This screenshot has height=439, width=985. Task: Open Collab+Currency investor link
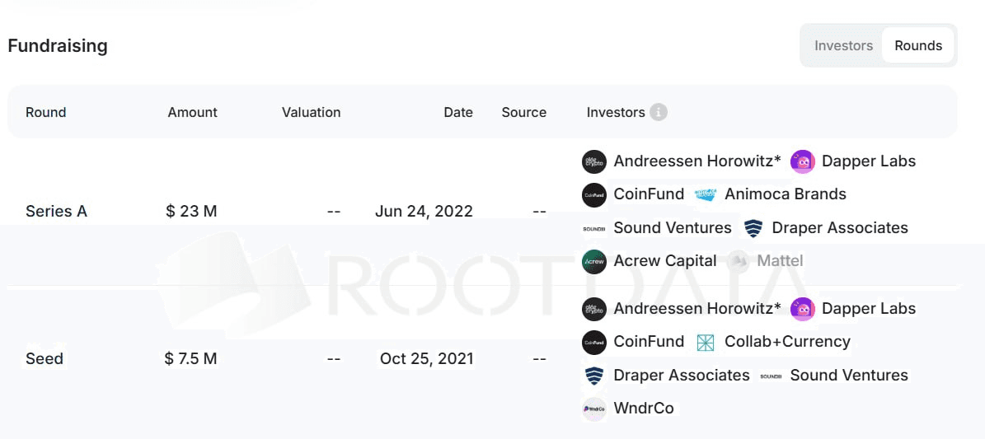click(786, 341)
